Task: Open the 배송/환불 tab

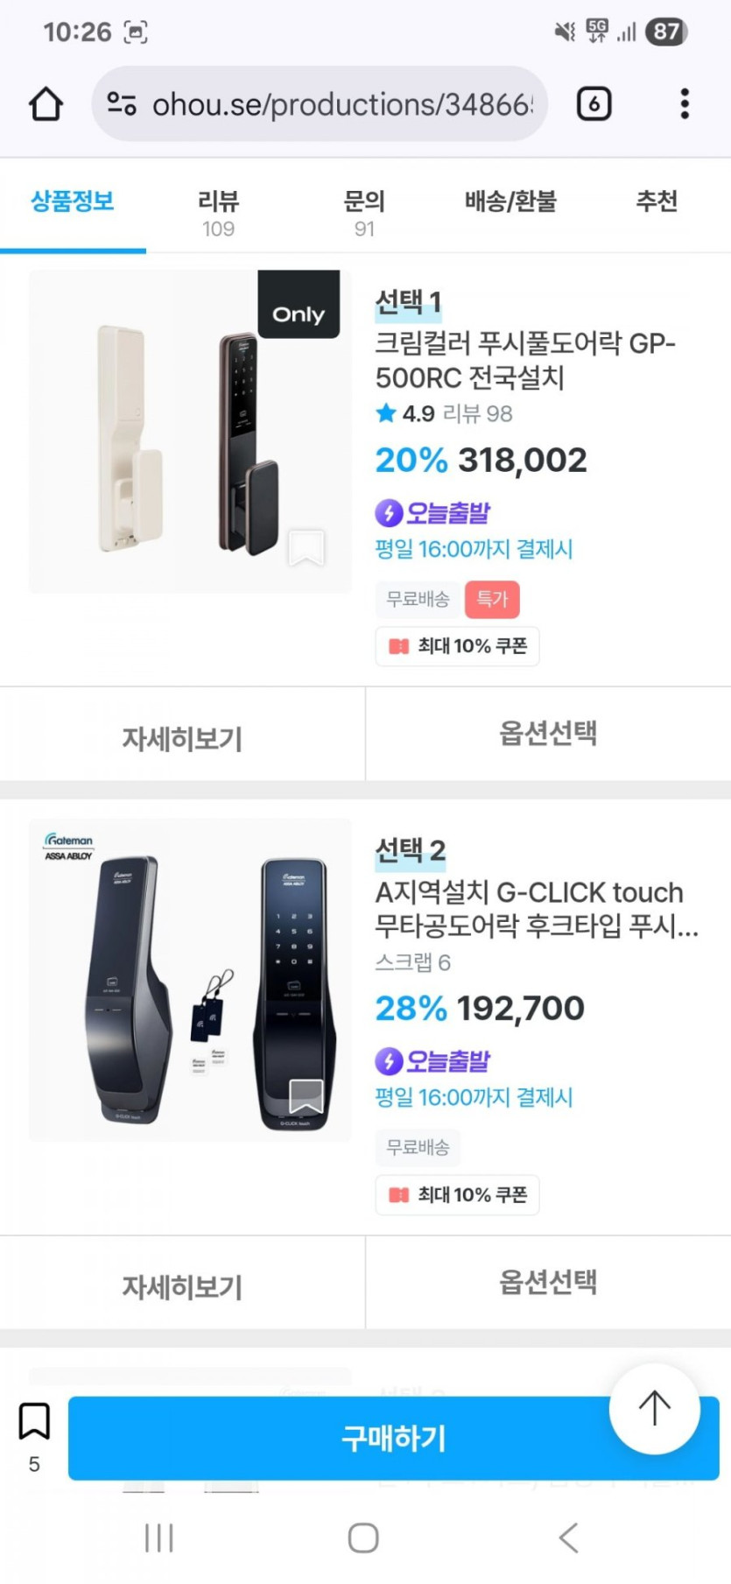Action: click(x=510, y=201)
